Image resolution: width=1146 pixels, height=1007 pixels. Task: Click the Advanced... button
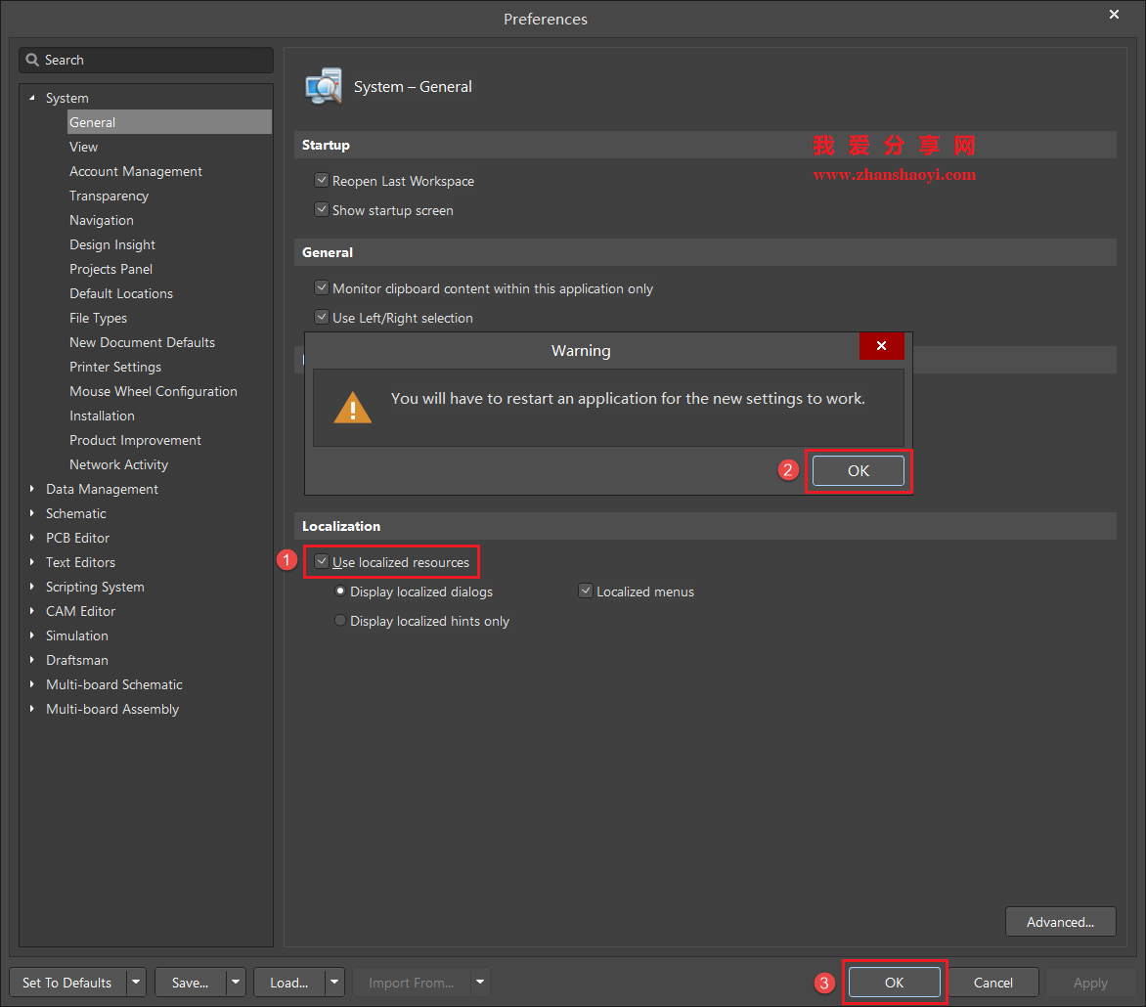1060,922
